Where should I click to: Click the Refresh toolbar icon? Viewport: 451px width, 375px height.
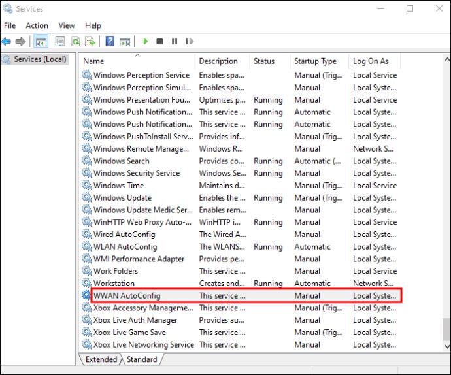[x=75, y=42]
